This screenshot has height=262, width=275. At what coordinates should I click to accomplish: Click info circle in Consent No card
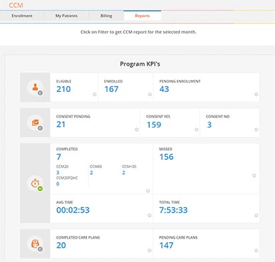click(256, 129)
